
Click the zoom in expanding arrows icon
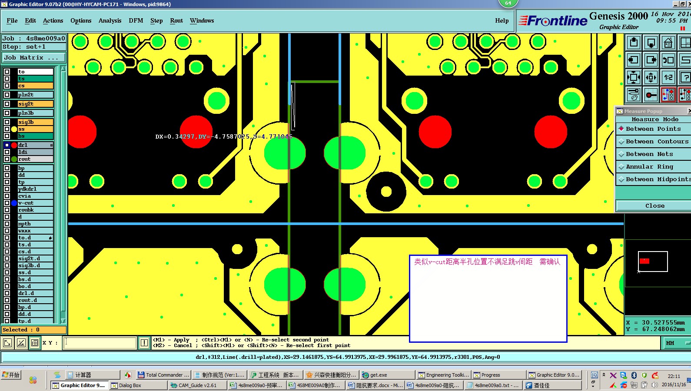coord(634,77)
